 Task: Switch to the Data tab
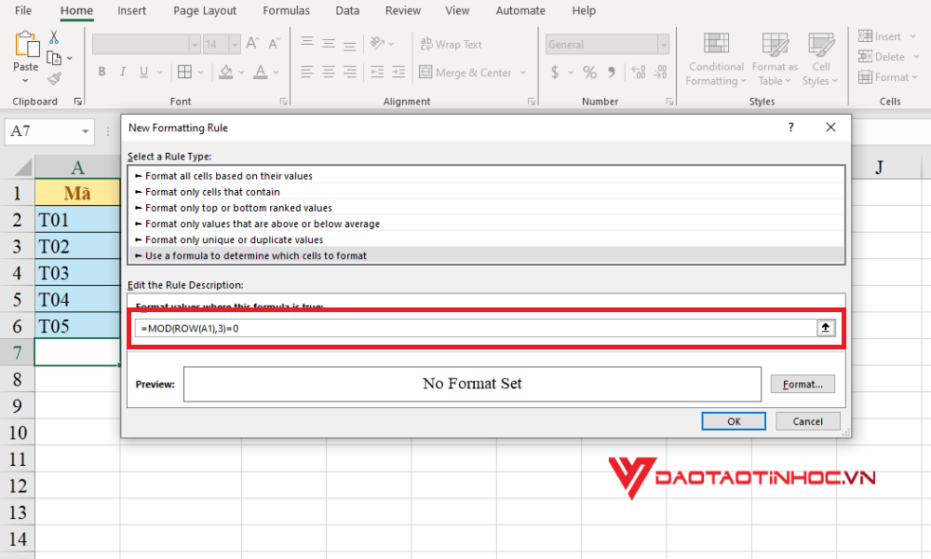pos(347,10)
